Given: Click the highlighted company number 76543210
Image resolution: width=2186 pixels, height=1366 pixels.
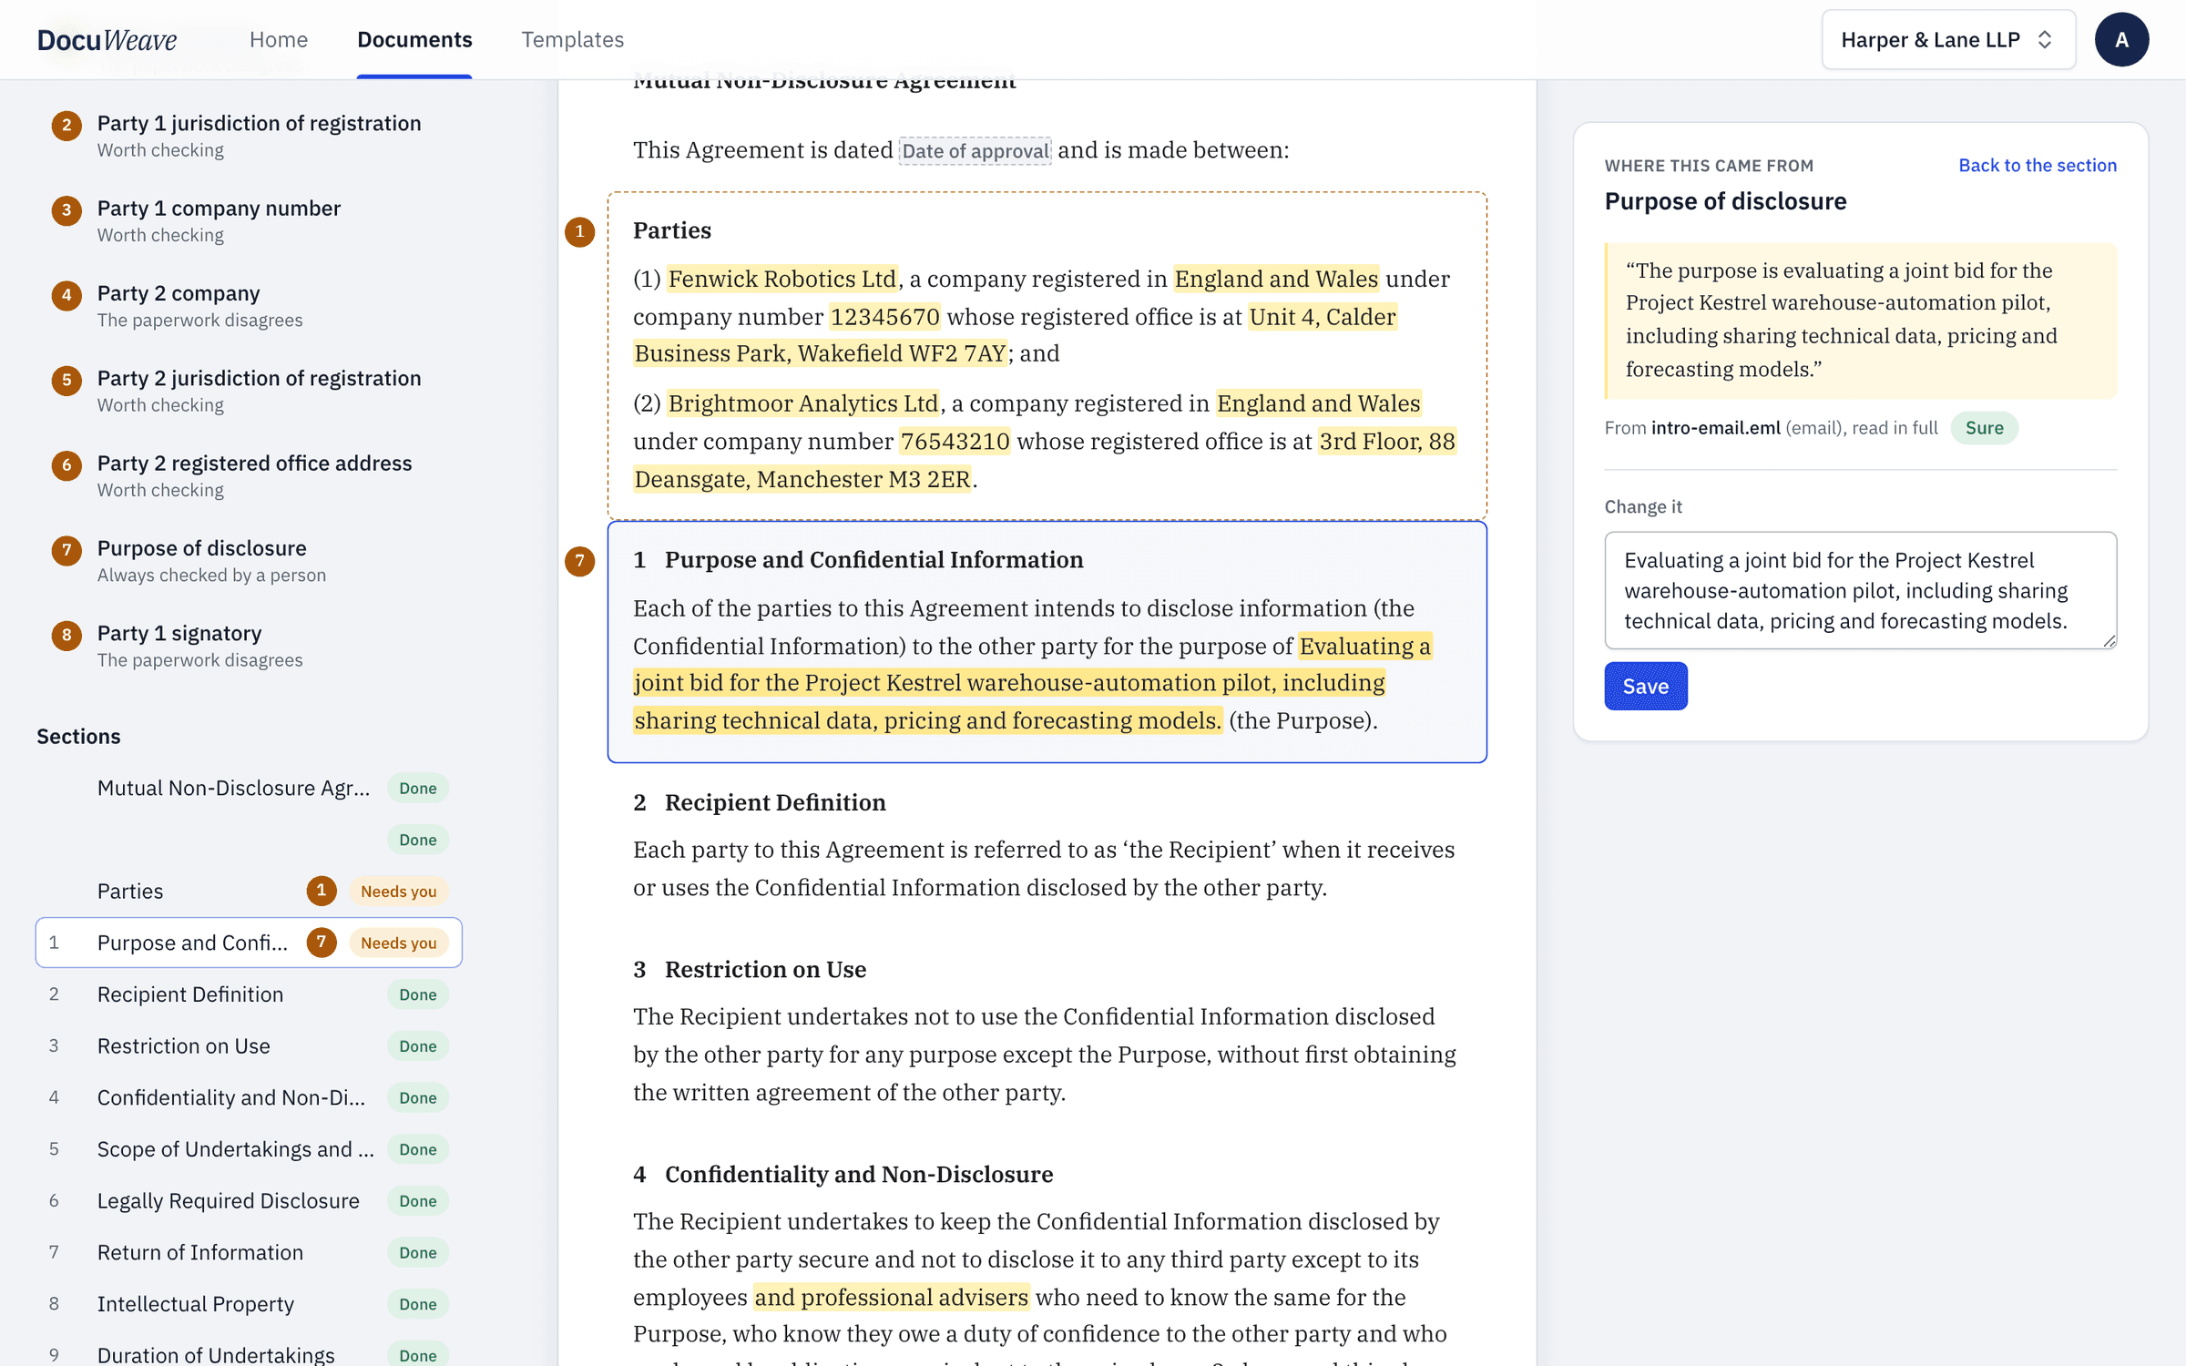Looking at the screenshot, I should pos(955,442).
